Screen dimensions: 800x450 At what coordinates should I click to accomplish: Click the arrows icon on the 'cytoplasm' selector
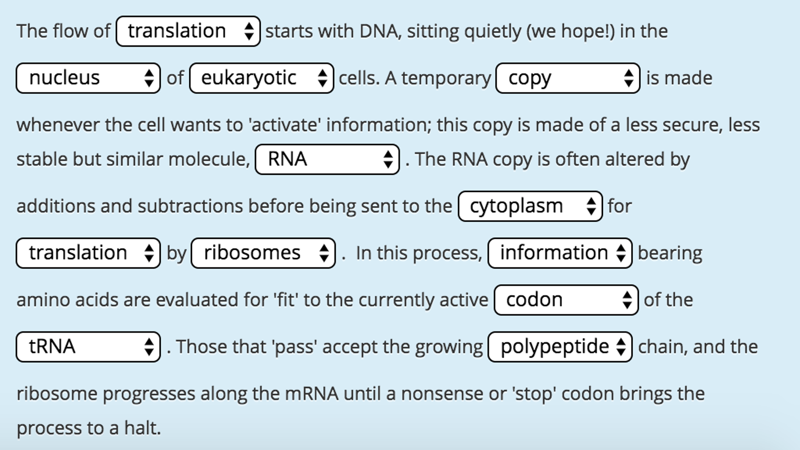click(x=591, y=206)
